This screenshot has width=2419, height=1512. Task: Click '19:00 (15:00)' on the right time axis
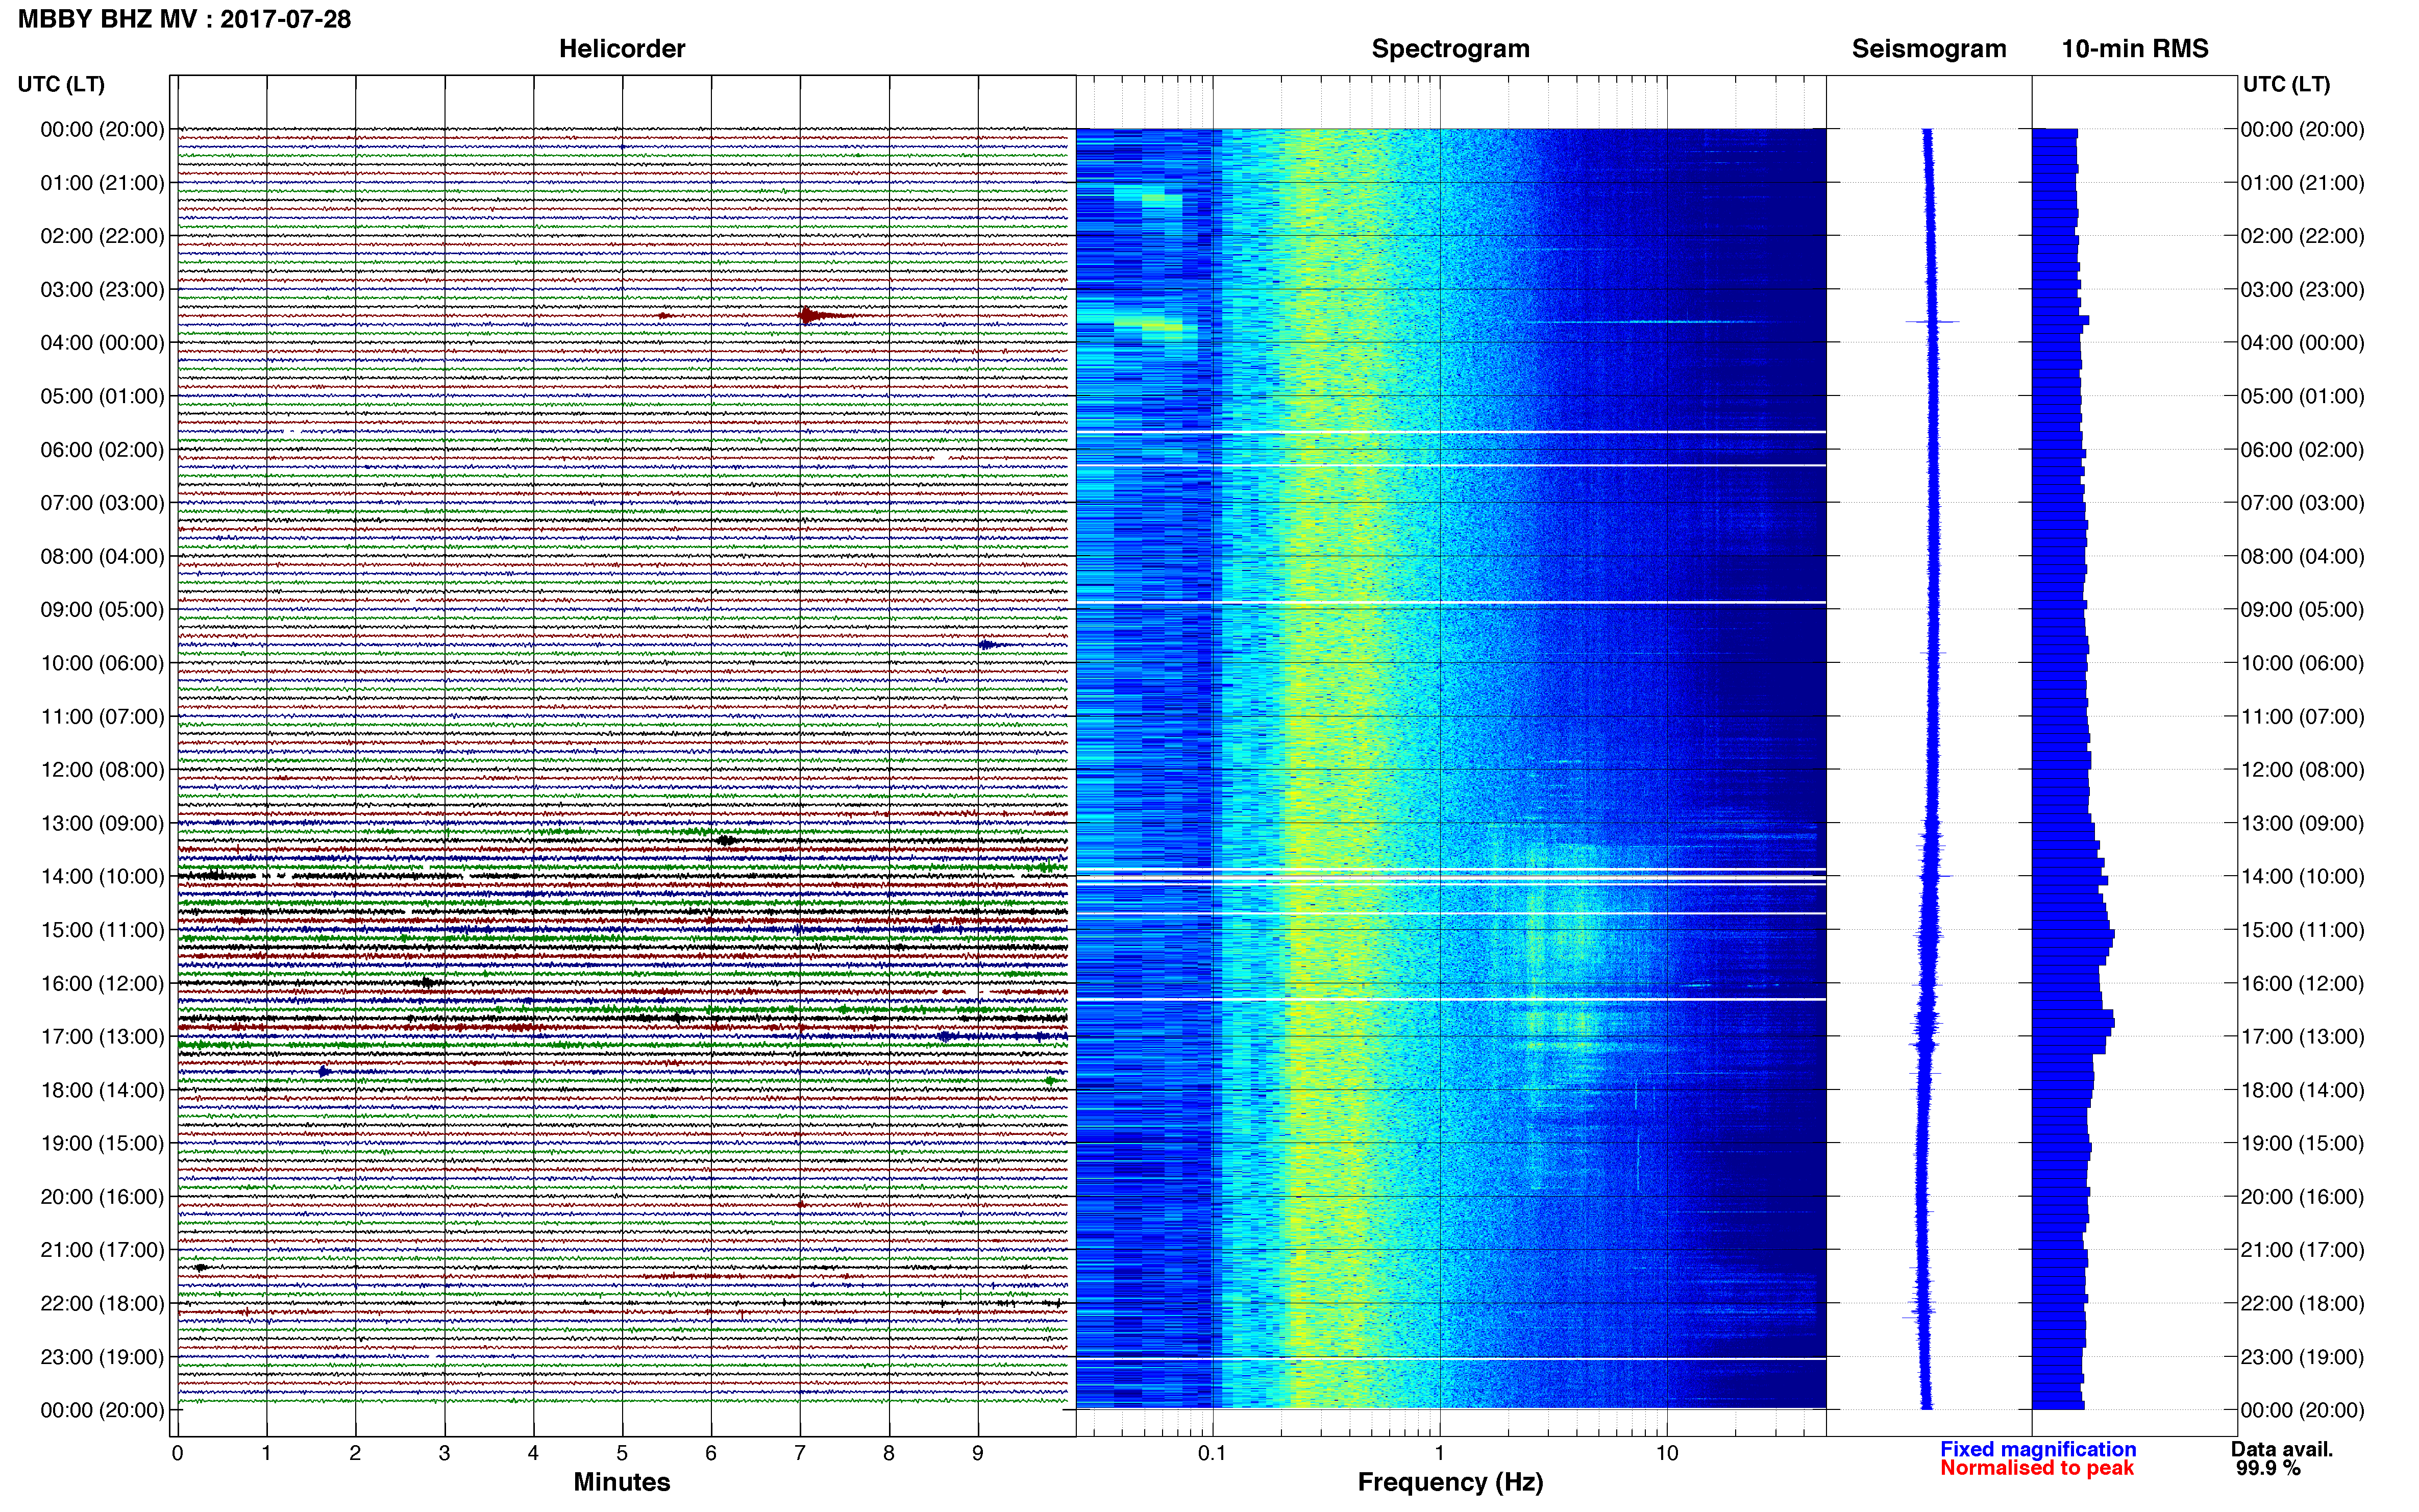2302,1143
